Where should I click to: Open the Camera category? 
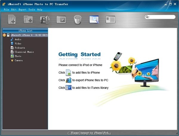point(18,60)
